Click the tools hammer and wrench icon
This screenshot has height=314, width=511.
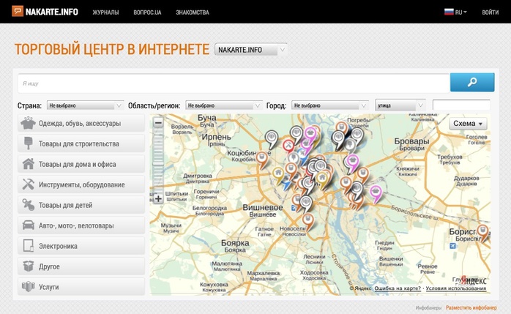coord(29,184)
